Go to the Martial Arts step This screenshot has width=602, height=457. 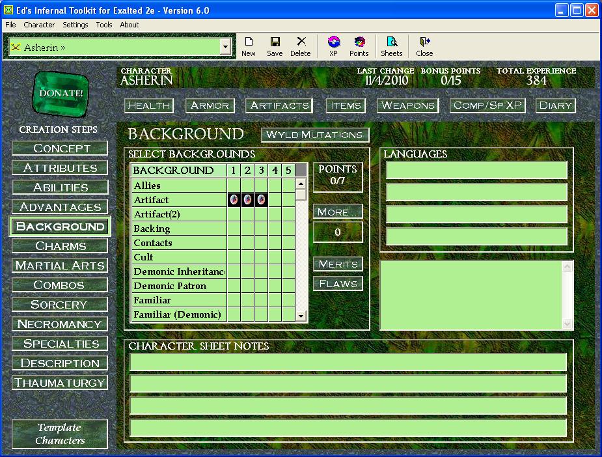[x=60, y=266]
